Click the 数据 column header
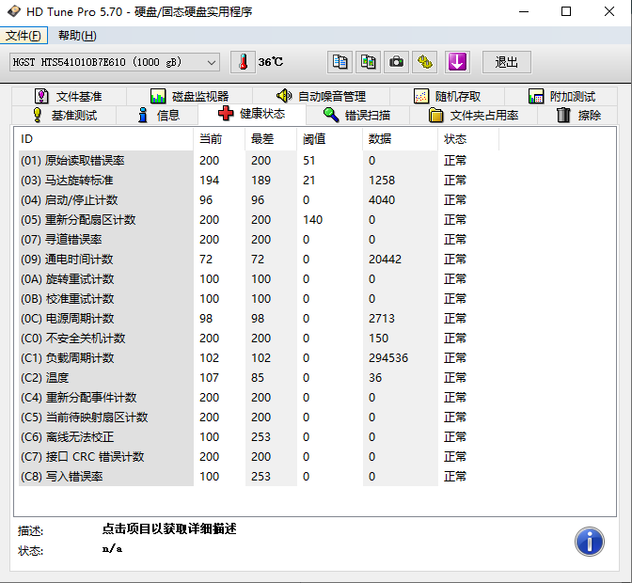The height and width of the screenshot is (583, 632). click(x=401, y=139)
